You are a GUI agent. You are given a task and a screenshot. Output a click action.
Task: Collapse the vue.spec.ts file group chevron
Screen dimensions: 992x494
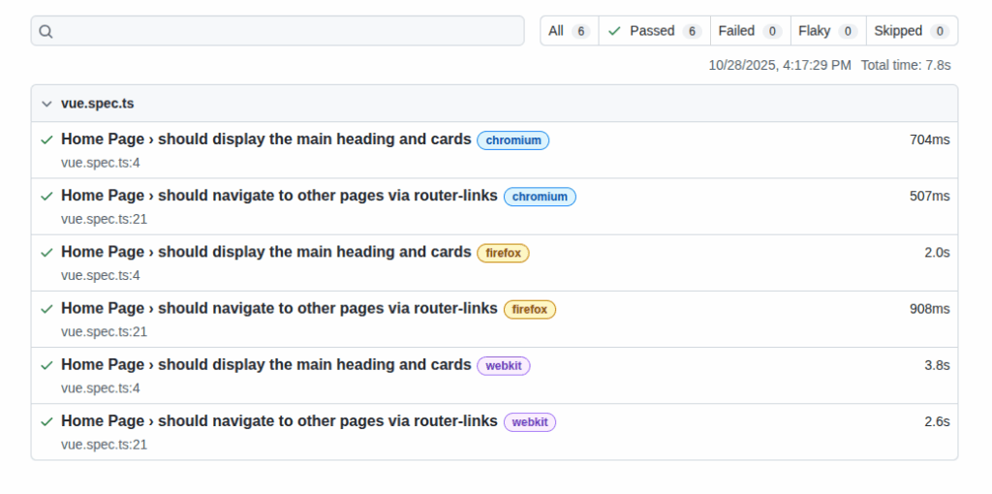pyautogui.click(x=46, y=104)
